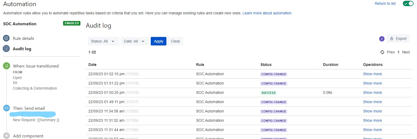
Task: Toggle the rule enabled switch
Action: [408, 3]
